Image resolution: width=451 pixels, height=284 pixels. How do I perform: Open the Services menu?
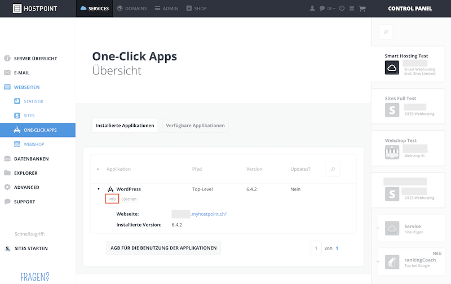94,8
